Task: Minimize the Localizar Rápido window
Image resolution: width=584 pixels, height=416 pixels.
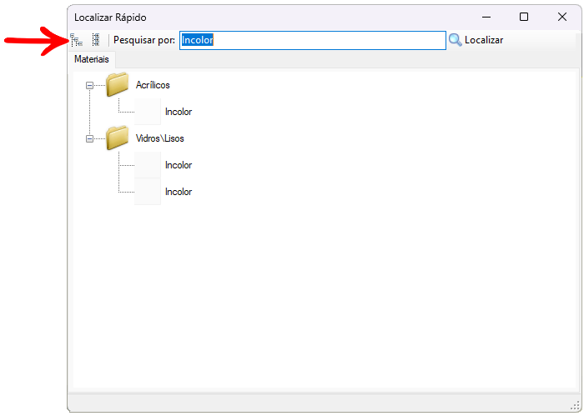Action: click(x=486, y=18)
